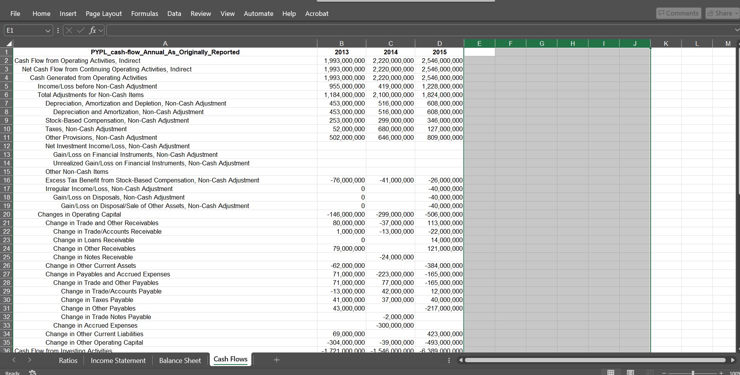740x375 pixels.
Task: Open the Formulas ribbon tab
Action: tap(145, 14)
